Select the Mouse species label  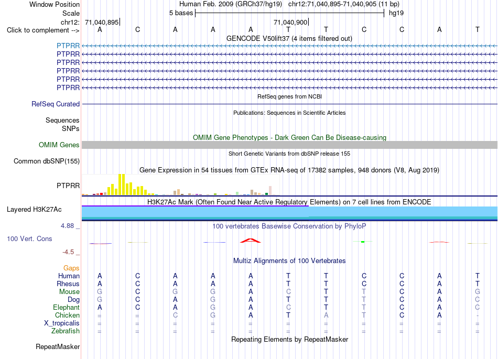[69, 291]
